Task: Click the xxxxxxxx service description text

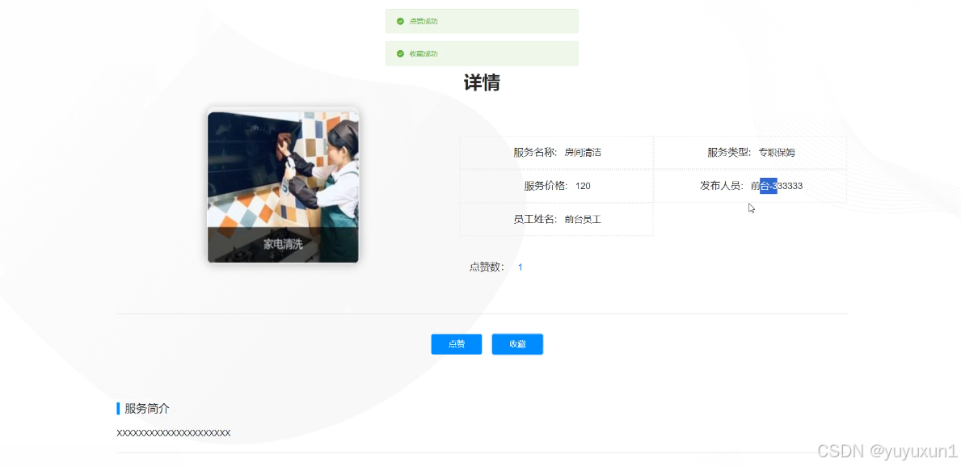Action: [174, 433]
